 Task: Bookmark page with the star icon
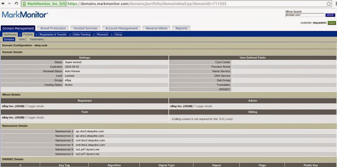[329, 3]
